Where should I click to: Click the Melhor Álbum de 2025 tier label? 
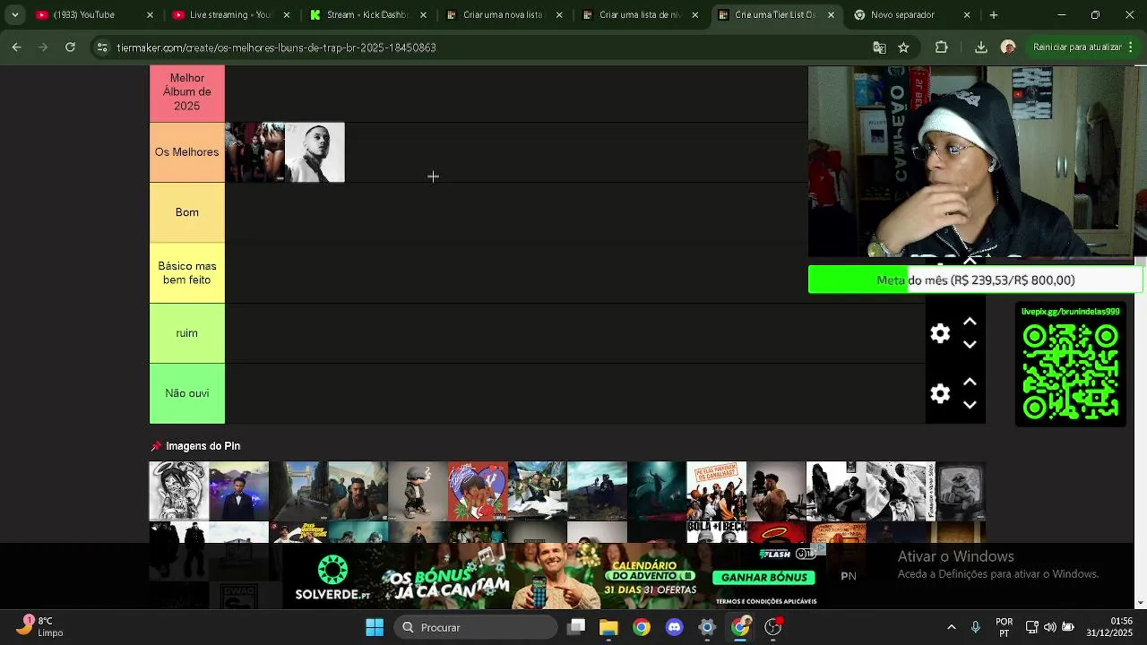pos(187,92)
